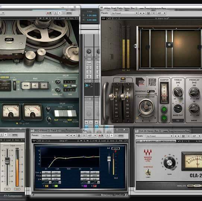Next preset arrow in REQ 4 header
This screenshot has height=201, width=202.
pyautogui.click(x=74, y=135)
